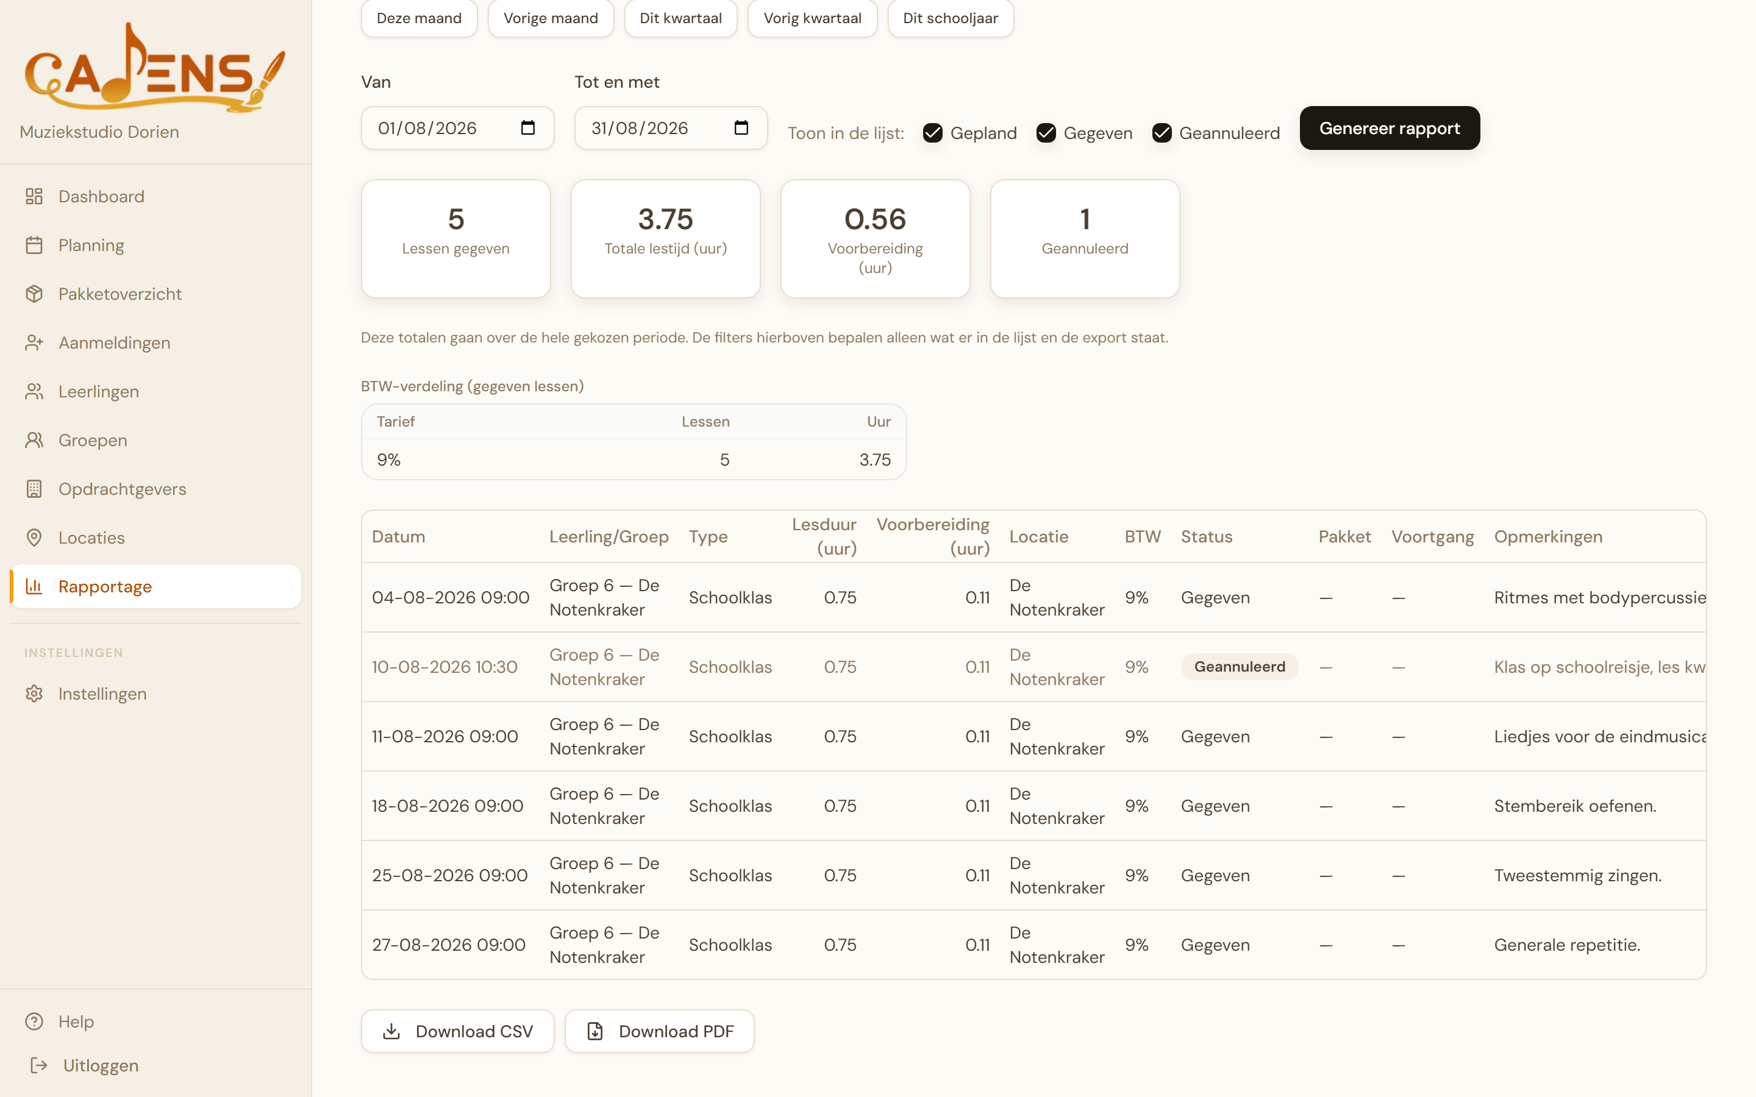Viewport: 1756px width, 1097px height.
Task: Click Genereer rapport button
Action: point(1389,129)
